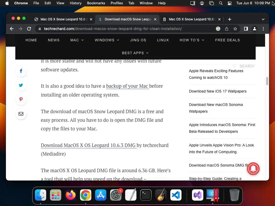Open FREE DEALS page
The image size is (275, 206).
[227, 40]
